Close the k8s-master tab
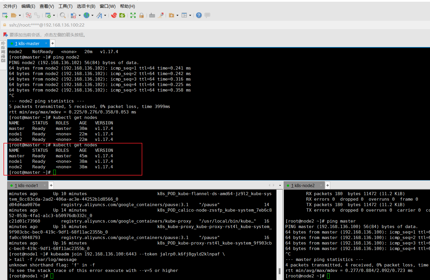The height and width of the screenshot is (280, 430). pyautogui.click(x=46, y=43)
